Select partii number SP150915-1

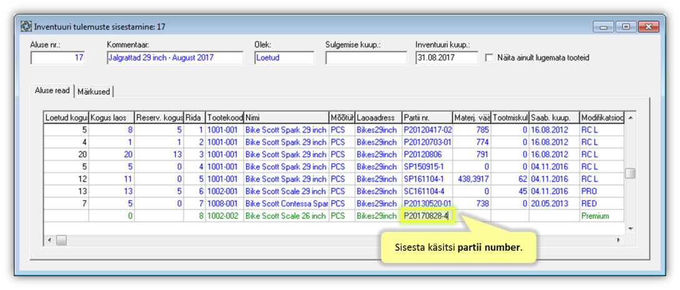click(426, 167)
